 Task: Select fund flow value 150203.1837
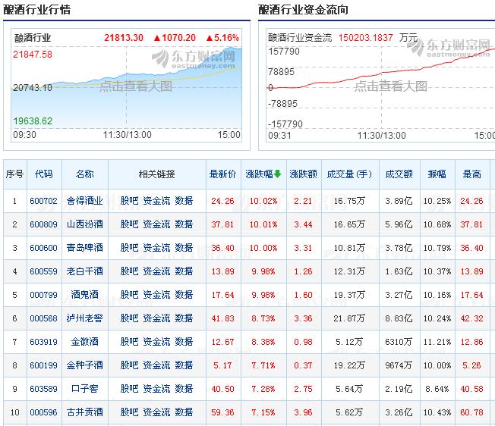click(x=366, y=38)
